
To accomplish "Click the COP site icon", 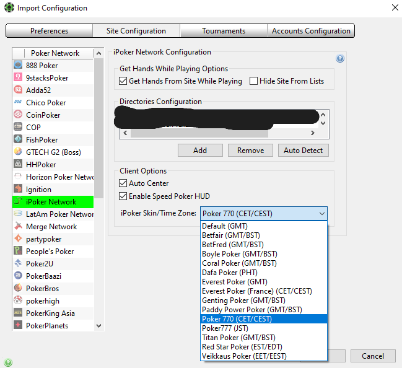I will point(18,126).
